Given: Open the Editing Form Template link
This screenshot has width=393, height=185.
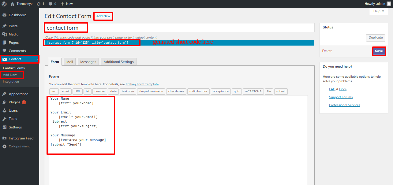Looking at the screenshot, I should [x=142, y=84].
